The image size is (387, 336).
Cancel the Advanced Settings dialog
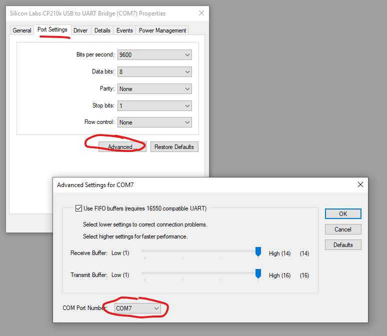click(x=343, y=229)
